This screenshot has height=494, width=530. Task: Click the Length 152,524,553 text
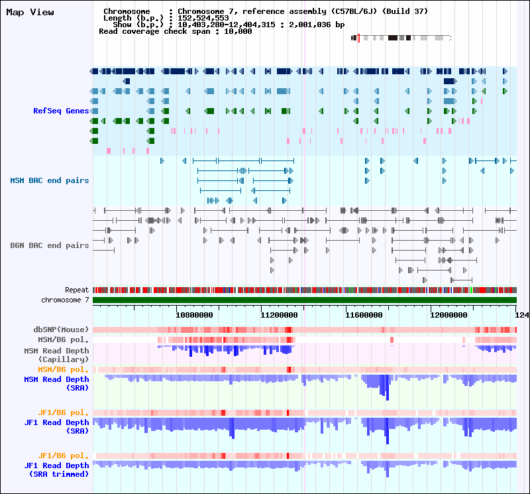(166, 18)
